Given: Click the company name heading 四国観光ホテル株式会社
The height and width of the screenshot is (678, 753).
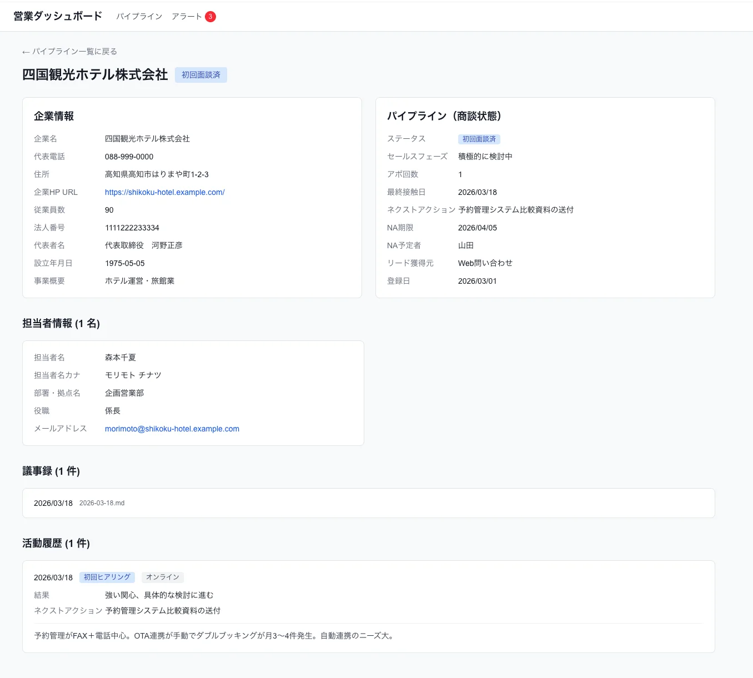Looking at the screenshot, I should coord(95,75).
